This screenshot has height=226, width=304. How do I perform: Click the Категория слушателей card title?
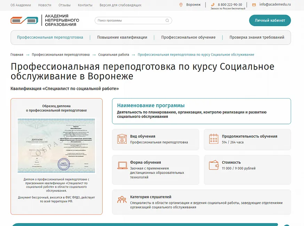[x=151, y=197]
